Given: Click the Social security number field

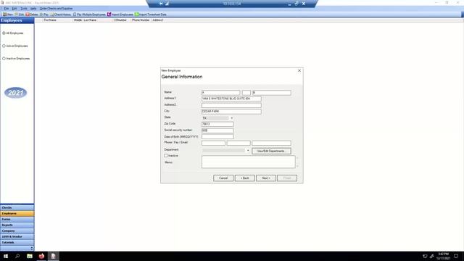Looking at the screenshot, I should (217, 130).
